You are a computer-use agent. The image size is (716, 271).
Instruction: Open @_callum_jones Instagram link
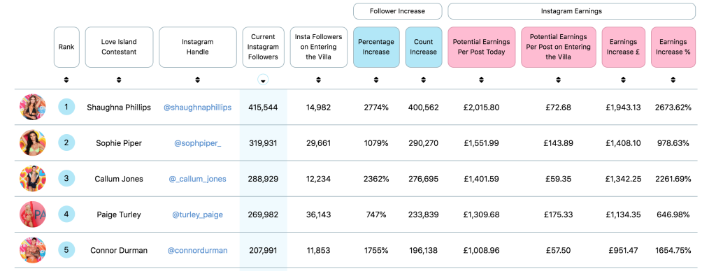(x=197, y=179)
